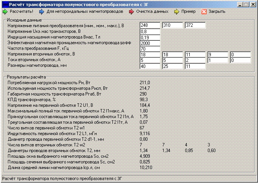Select fourth secondary current field 1
The width and height of the screenshot is (258, 183).
tap(218, 60)
